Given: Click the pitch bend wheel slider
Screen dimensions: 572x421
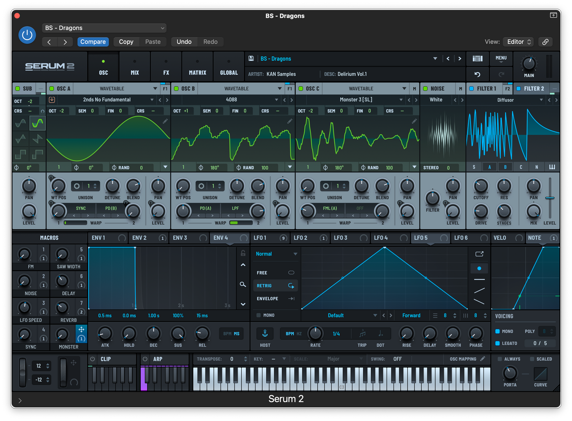Looking at the screenshot, I should (x=23, y=372).
